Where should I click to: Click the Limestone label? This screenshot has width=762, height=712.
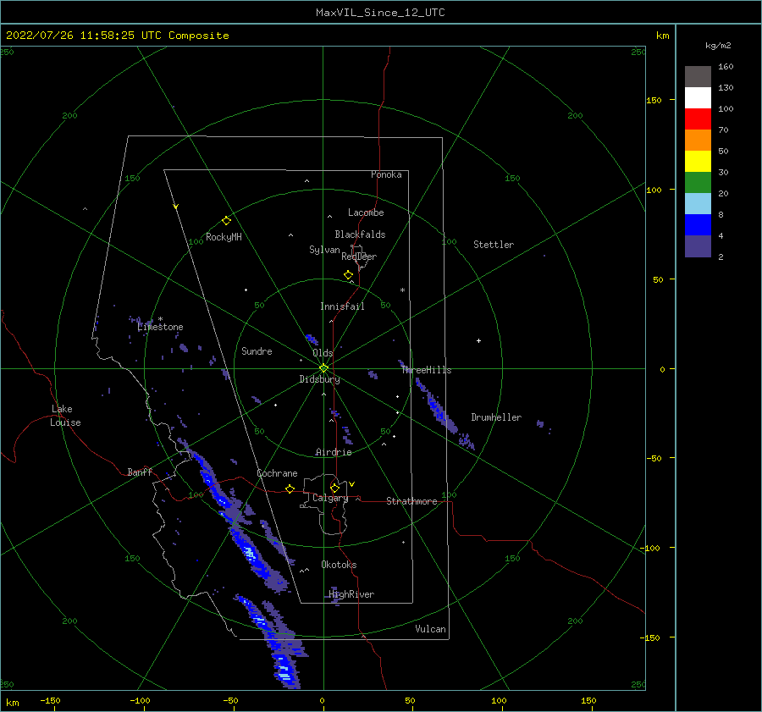click(x=160, y=327)
